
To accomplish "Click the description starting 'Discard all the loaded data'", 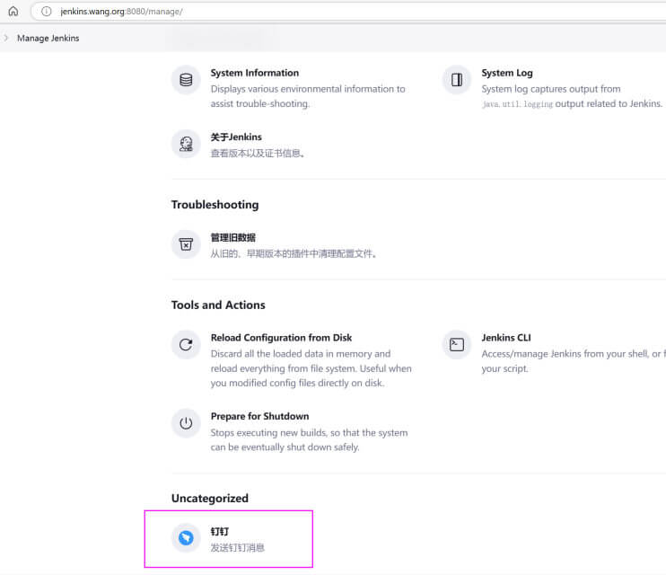I will 311,368.
